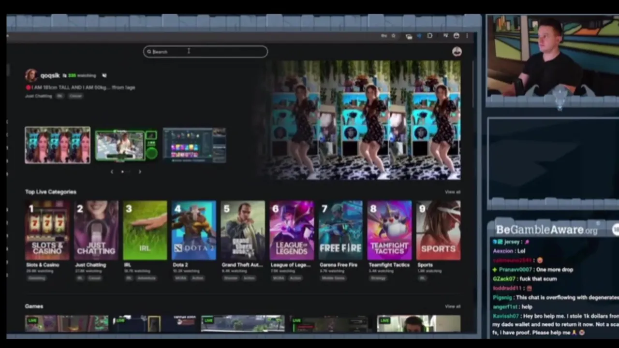Open the League of Legends category card
This screenshot has height=348, width=619.
tap(292, 231)
